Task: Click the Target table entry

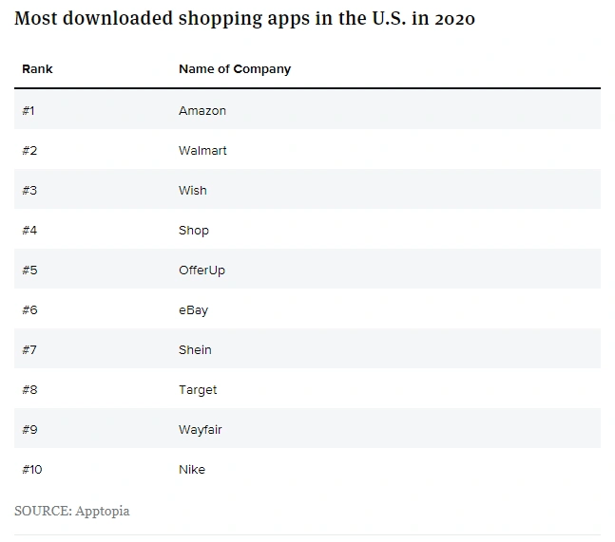Action: pyautogui.click(x=198, y=390)
